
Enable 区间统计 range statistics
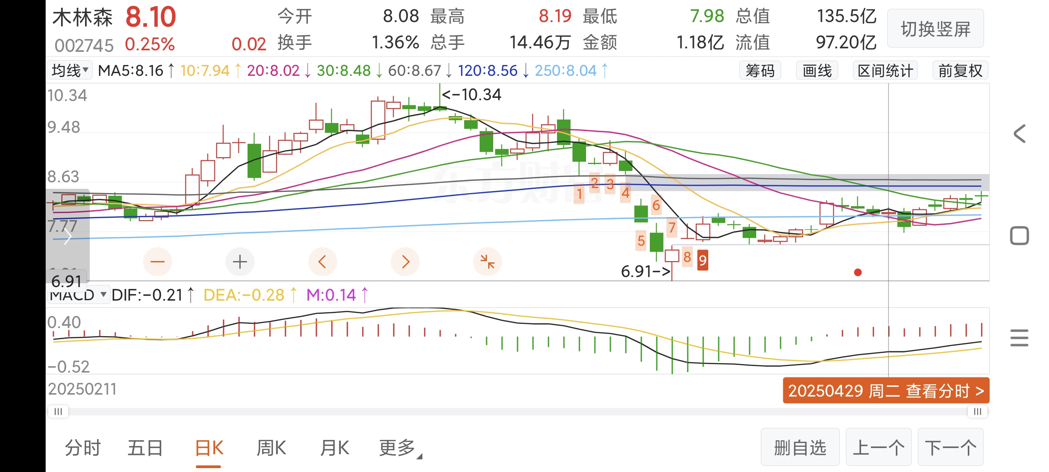coord(885,70)
